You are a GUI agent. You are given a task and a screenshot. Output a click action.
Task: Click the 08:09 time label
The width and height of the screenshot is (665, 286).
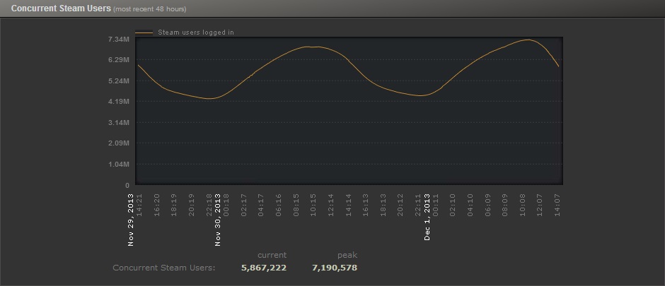click(x=505, y=205)
